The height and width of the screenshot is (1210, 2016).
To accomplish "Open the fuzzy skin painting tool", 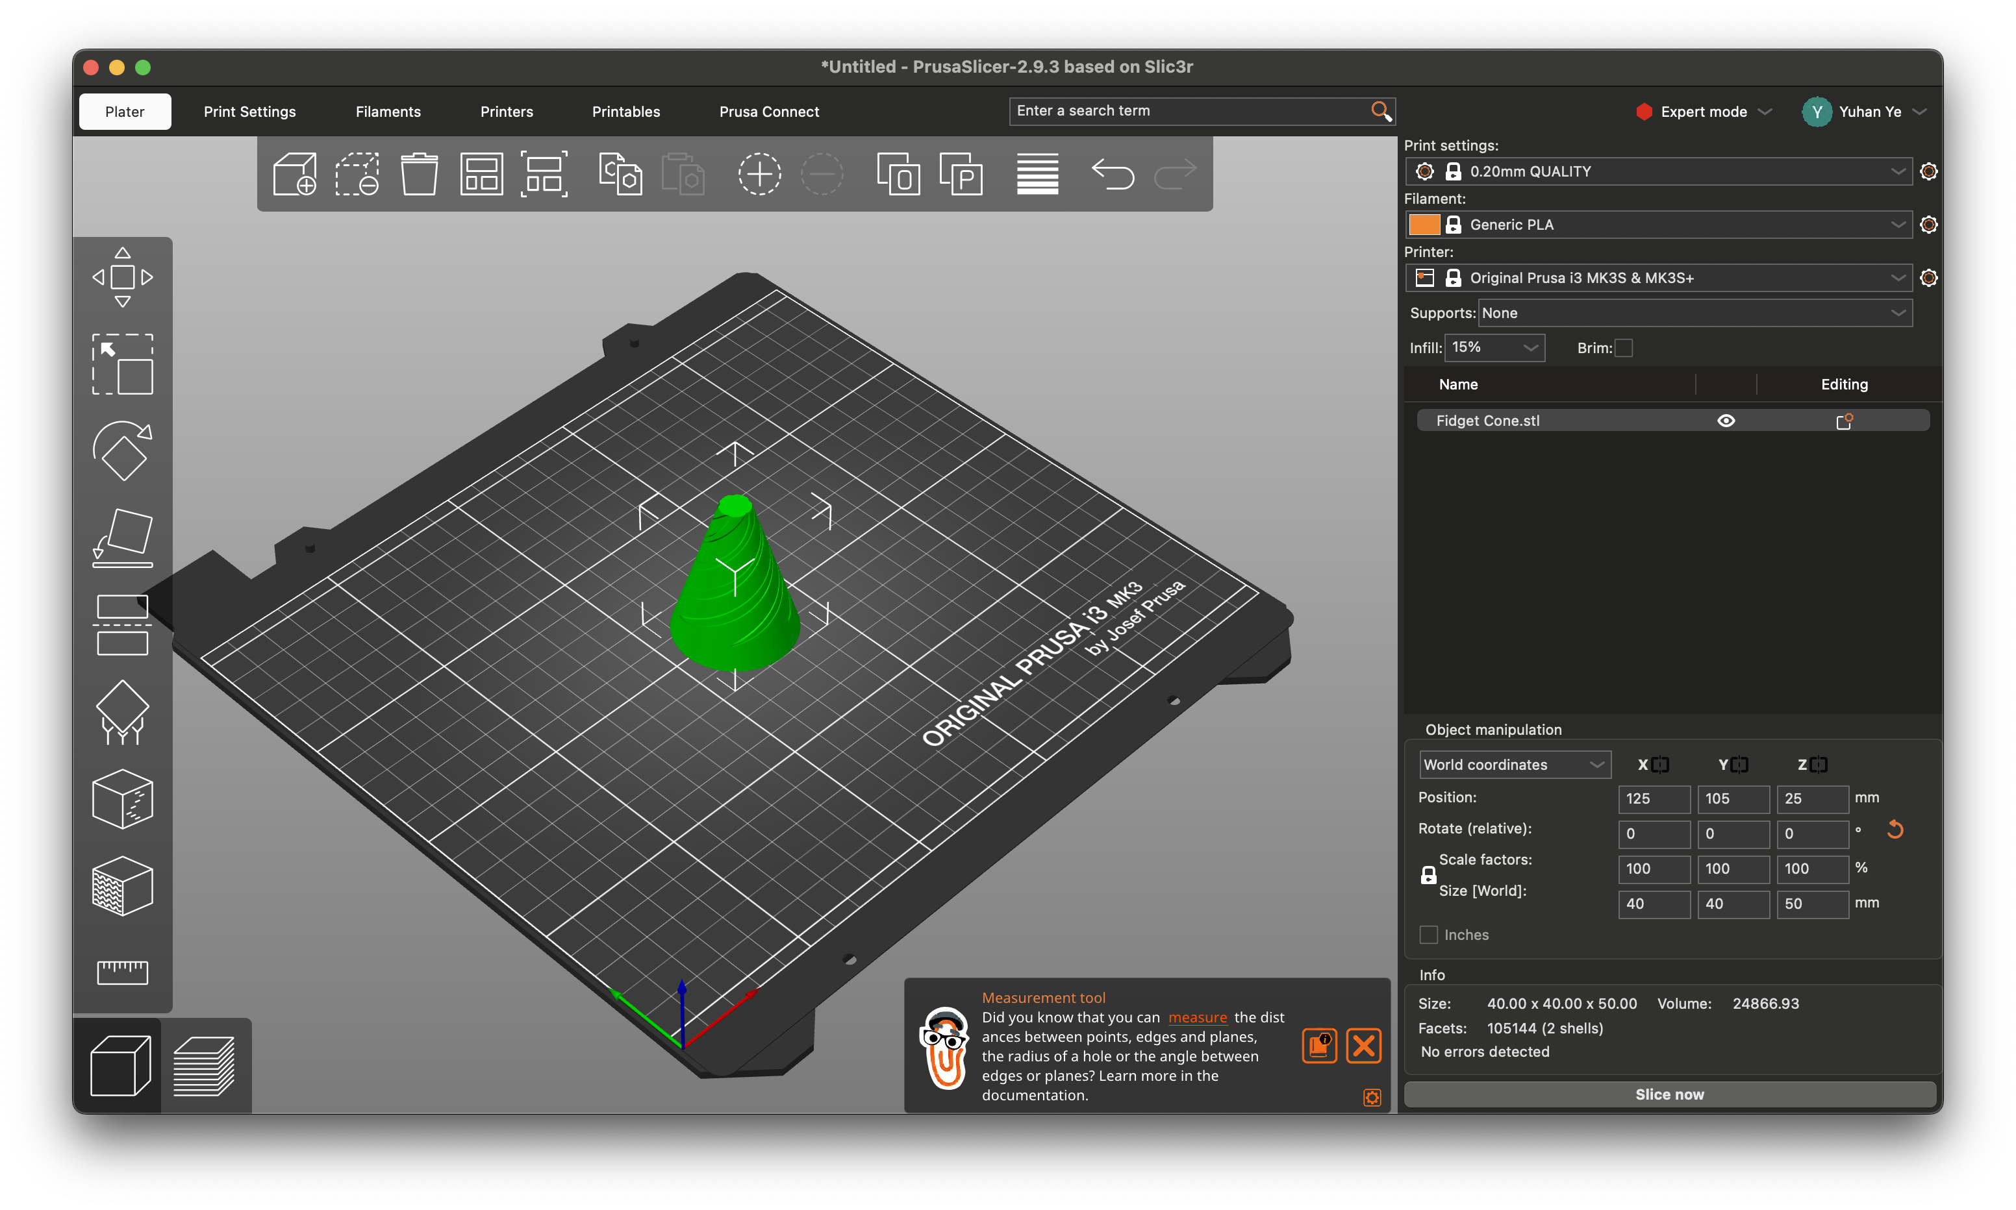I will coord(122,886).
